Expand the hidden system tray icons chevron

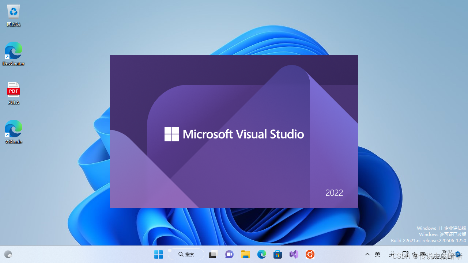point(367,254)
